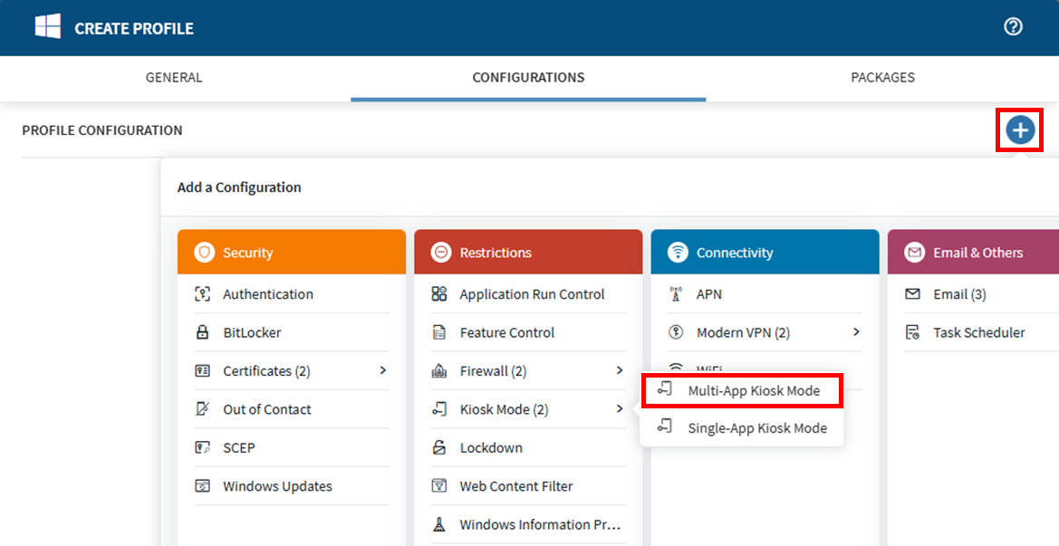Choose Single-App Kiosk Mode

pyautogui.click(x=756, y=428)
